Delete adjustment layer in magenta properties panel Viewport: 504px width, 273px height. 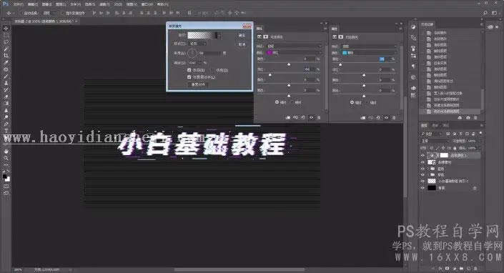coord(319,117)
